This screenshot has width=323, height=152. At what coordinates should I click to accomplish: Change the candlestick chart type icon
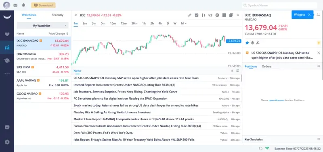pyautogui.click(x=203, y=15)
